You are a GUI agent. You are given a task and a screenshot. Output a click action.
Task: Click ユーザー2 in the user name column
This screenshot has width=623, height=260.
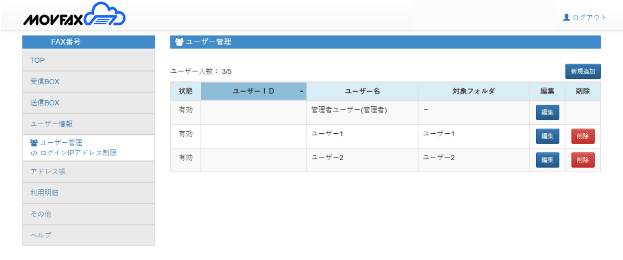click(x=327, y=158)
